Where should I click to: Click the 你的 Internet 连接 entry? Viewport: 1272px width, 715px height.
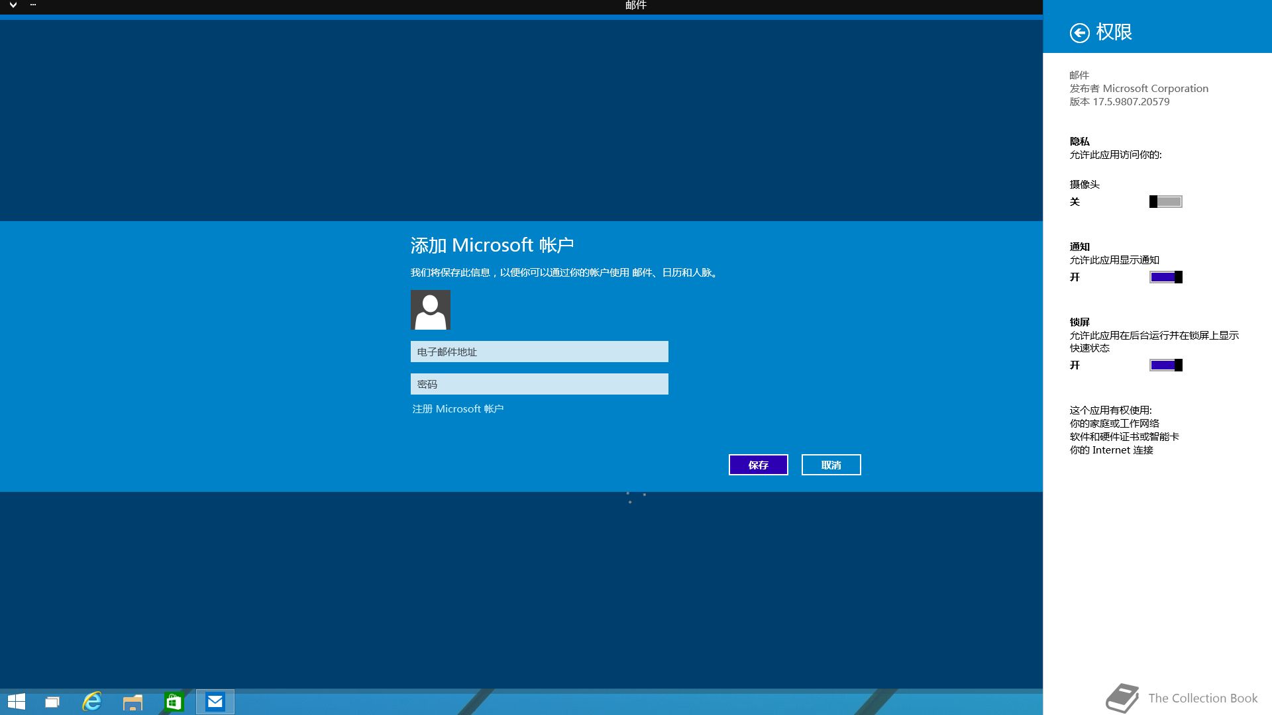tap(1112, 450)
